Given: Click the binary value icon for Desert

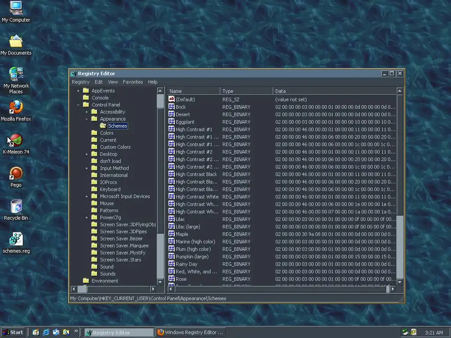Looking at the screenshot, I should click(x=172, y=114).
